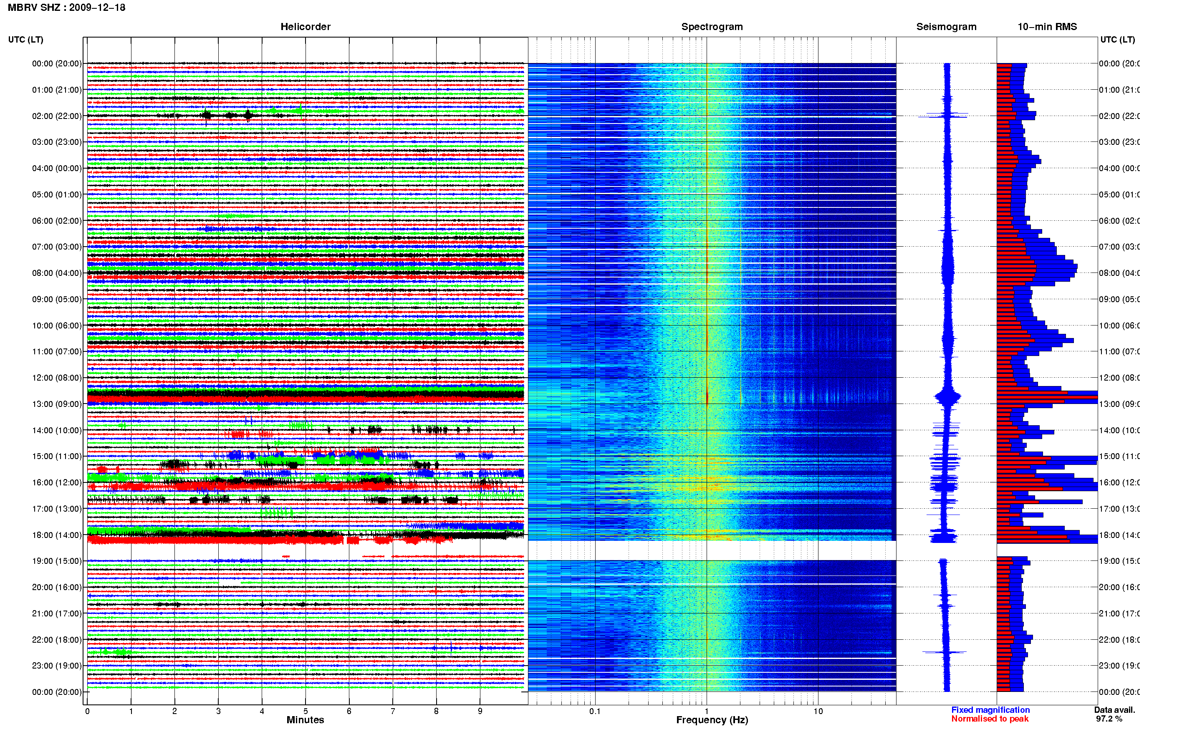1187x742 pixels.
Task: Click the large seismogram burst near 12:45
Action: [x=947, y=396]
